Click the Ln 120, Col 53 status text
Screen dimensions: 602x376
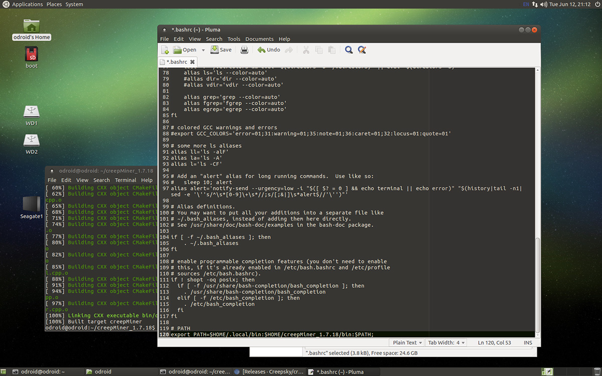pos(495,343)
